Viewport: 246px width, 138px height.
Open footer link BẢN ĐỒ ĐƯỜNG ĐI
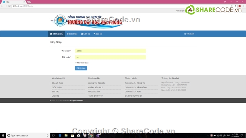pos(133,96)
